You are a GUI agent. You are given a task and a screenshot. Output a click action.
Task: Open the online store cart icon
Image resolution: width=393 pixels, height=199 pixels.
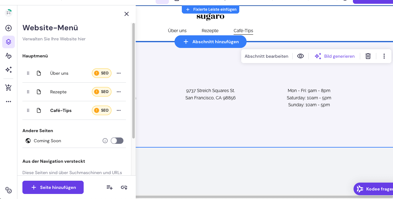coord(9,88)
